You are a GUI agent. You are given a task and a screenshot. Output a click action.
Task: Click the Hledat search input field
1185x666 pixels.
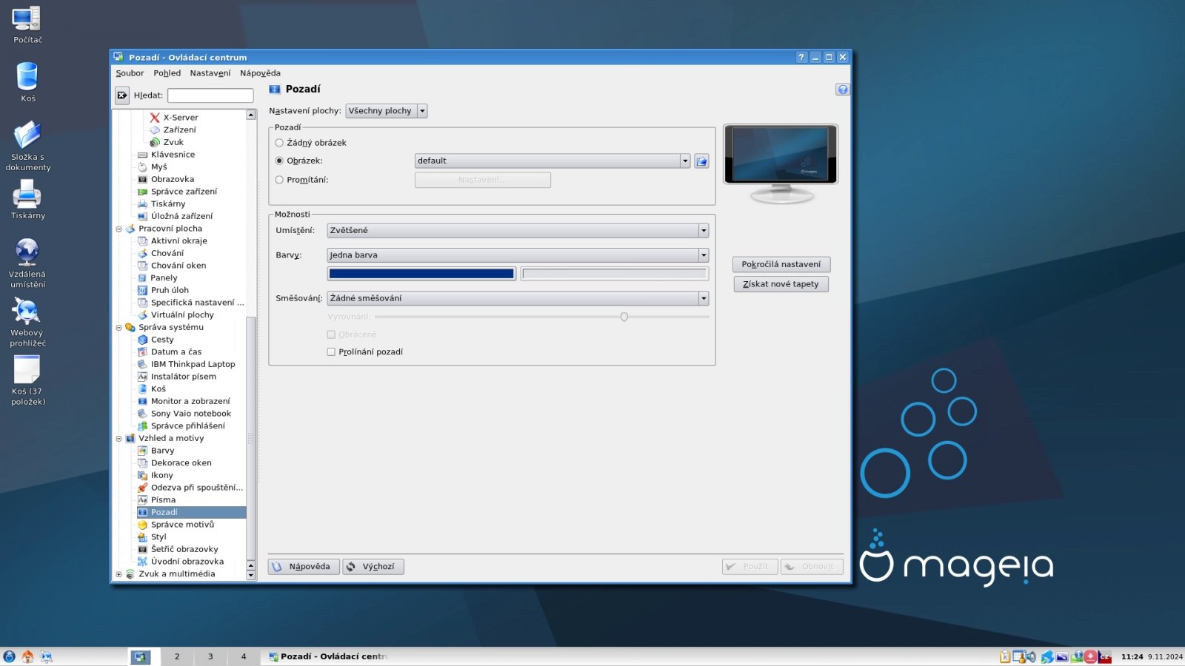pos(210,95)
